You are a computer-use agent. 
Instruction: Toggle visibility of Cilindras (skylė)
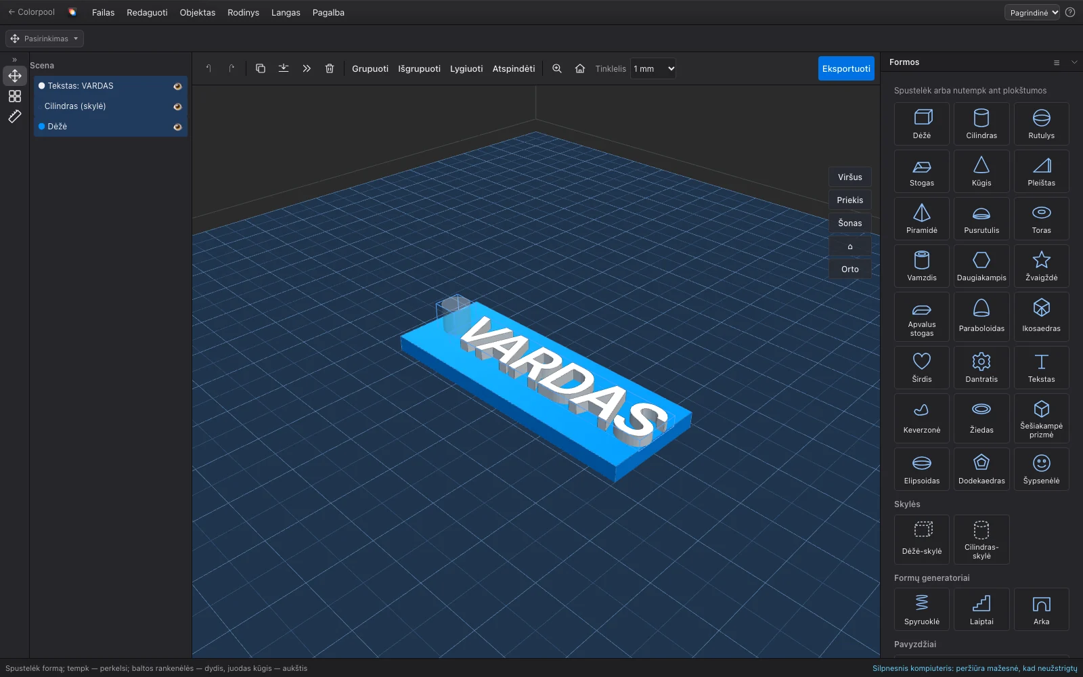[x=177, y=106]
